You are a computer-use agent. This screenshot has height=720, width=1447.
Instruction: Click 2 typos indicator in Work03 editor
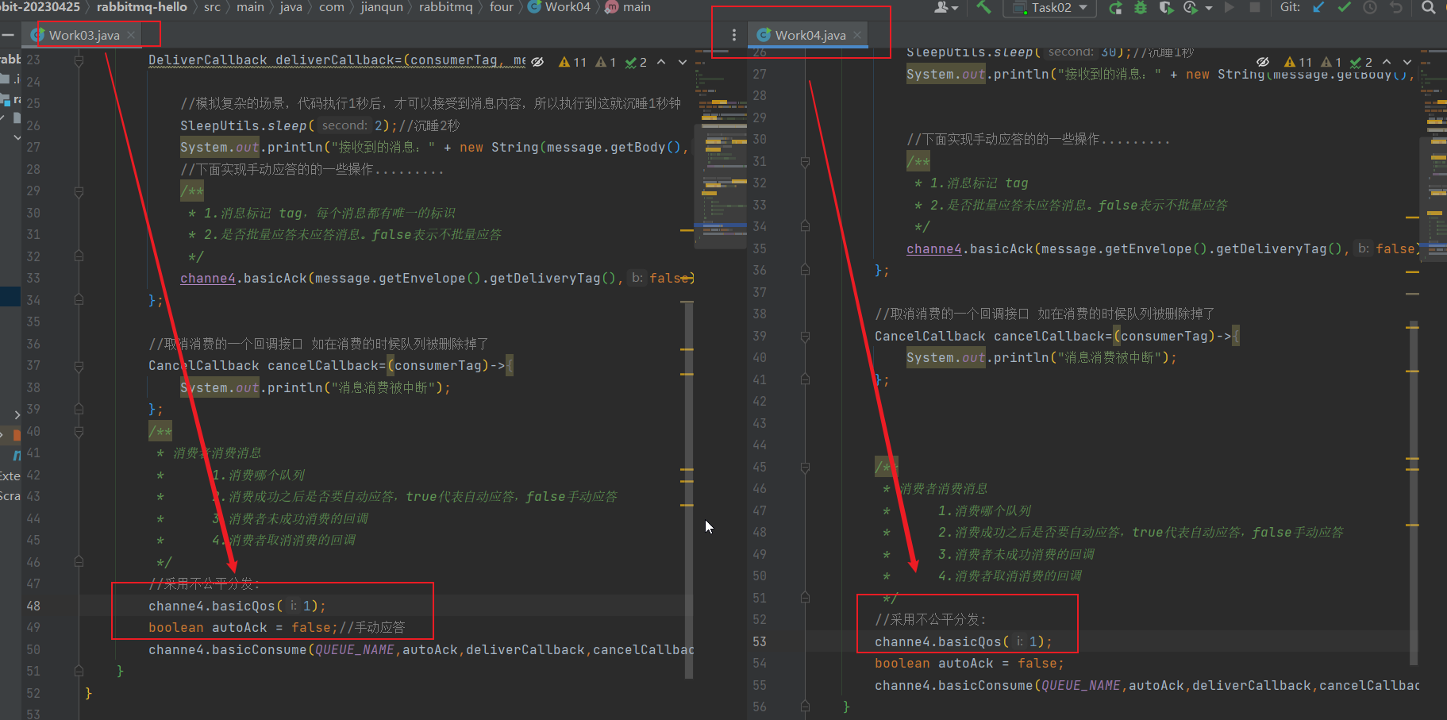pos(636,62)
